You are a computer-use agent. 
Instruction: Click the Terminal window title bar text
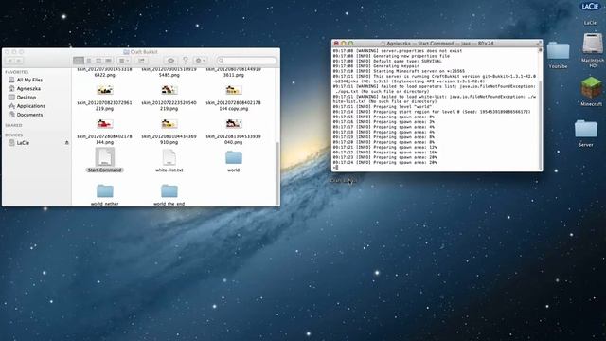pos(440,44)
